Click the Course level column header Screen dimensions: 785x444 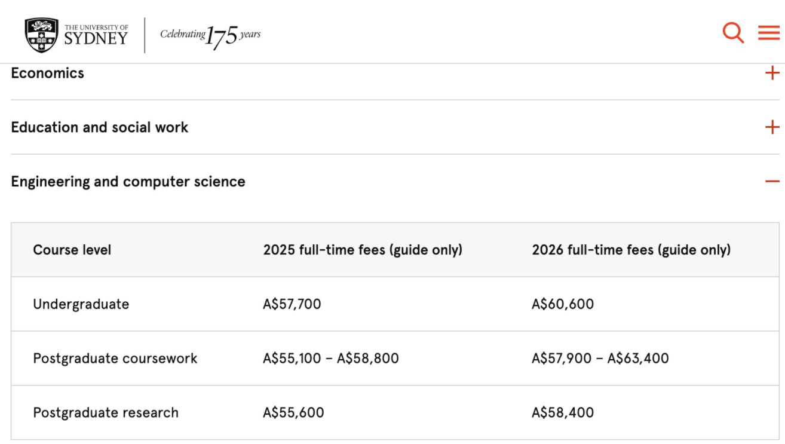72,250
